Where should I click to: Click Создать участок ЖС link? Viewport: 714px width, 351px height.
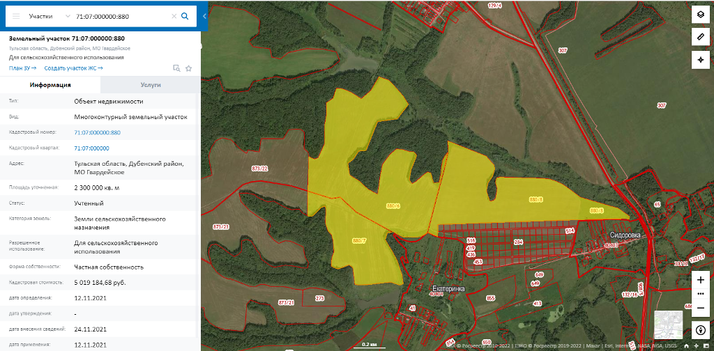[x=73, y=68]
